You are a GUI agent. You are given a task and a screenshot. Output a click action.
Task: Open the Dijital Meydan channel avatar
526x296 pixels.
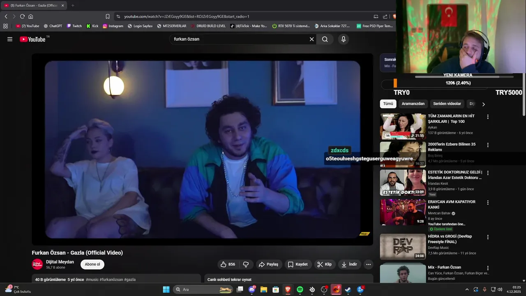tap(37, 264)
